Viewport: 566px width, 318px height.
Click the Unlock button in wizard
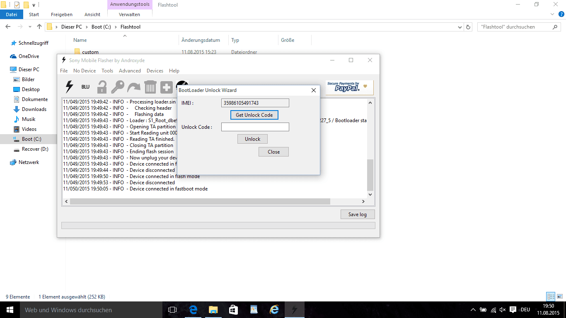[x=252, y=139]
